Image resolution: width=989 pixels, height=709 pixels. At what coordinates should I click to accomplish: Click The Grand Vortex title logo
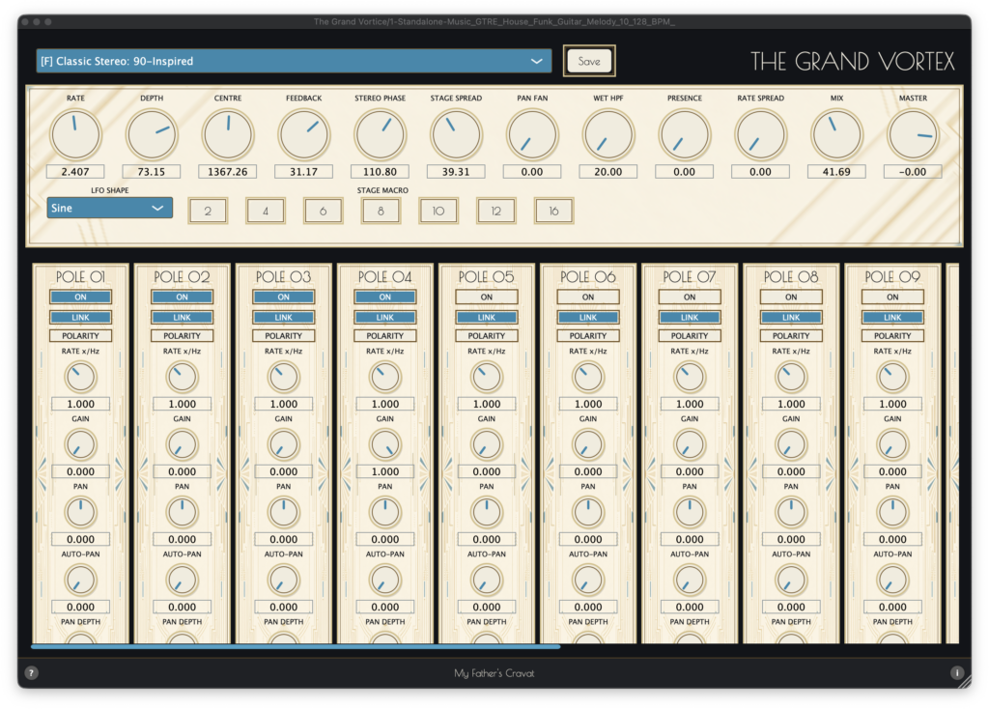(x=853, y=61)
